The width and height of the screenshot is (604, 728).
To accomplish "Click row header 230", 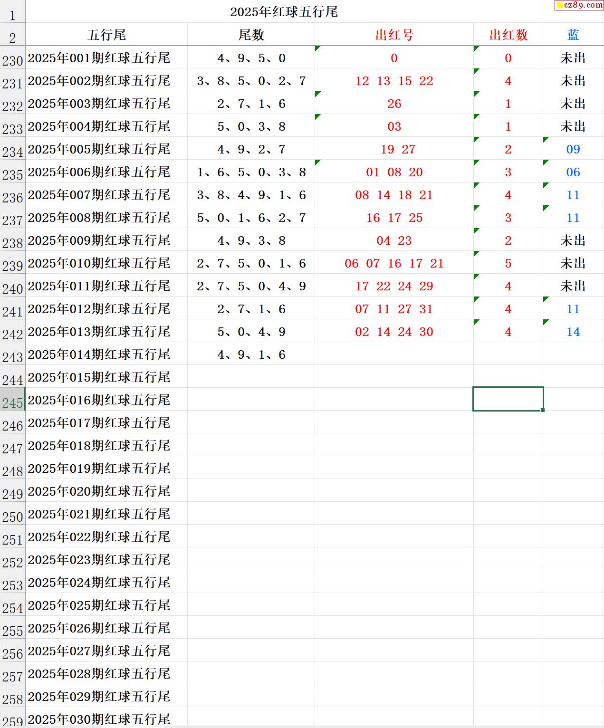I will tap(12, 61).
